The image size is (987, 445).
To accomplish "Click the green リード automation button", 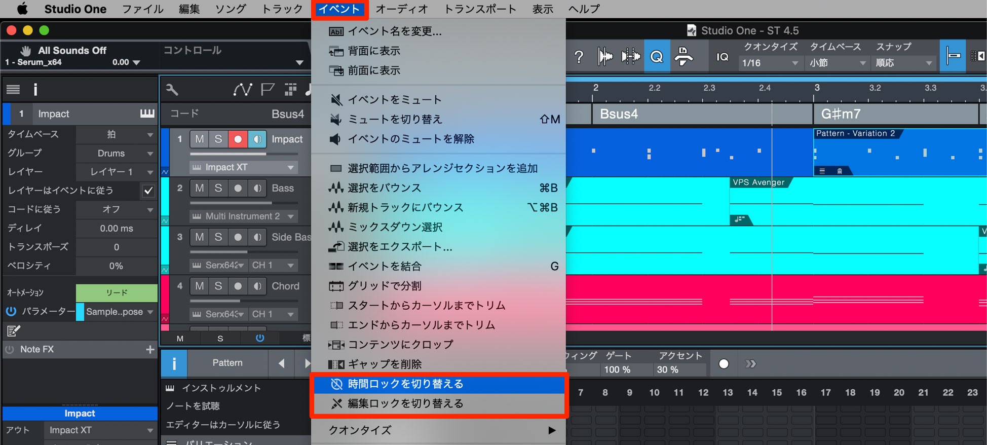I will 117,292.
